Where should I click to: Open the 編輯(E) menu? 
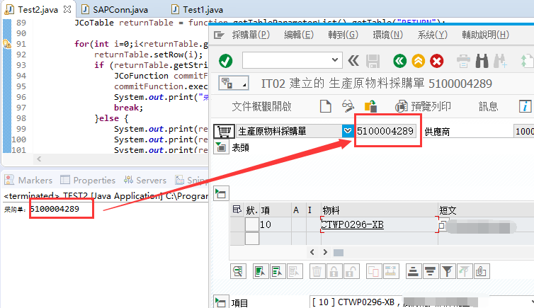point(299,35)
